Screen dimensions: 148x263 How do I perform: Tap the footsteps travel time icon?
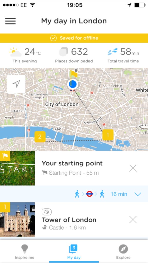click(x=113, y=52)
